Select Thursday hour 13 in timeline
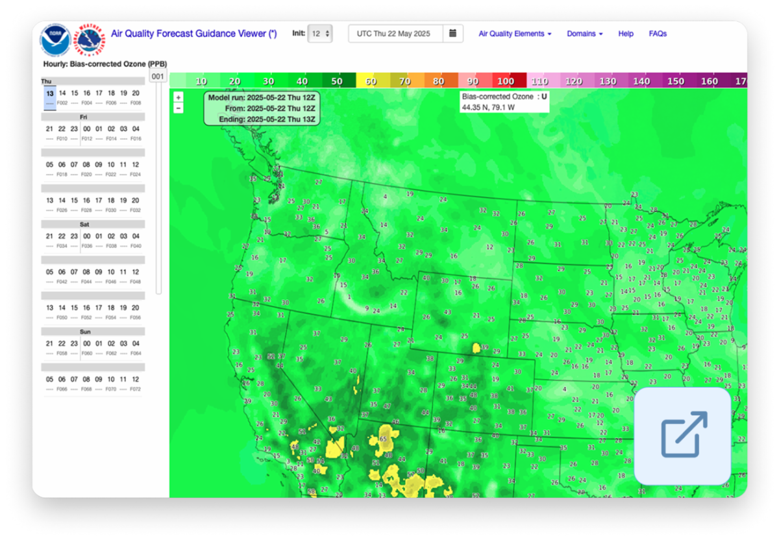Image resolution: width=779 pixels, height=540 pixels. click(x=49, y=93)
